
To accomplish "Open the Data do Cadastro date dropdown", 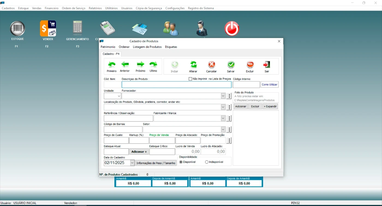I will (132, 163).
